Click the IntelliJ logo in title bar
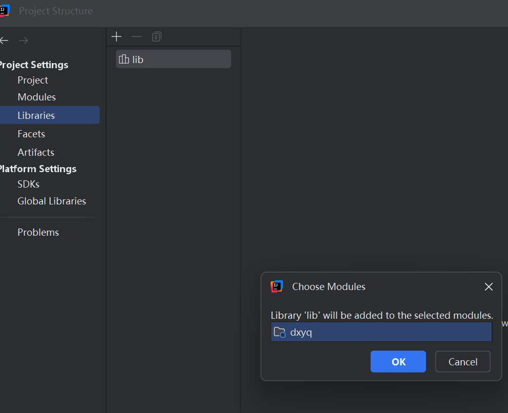 click(5, 11)
